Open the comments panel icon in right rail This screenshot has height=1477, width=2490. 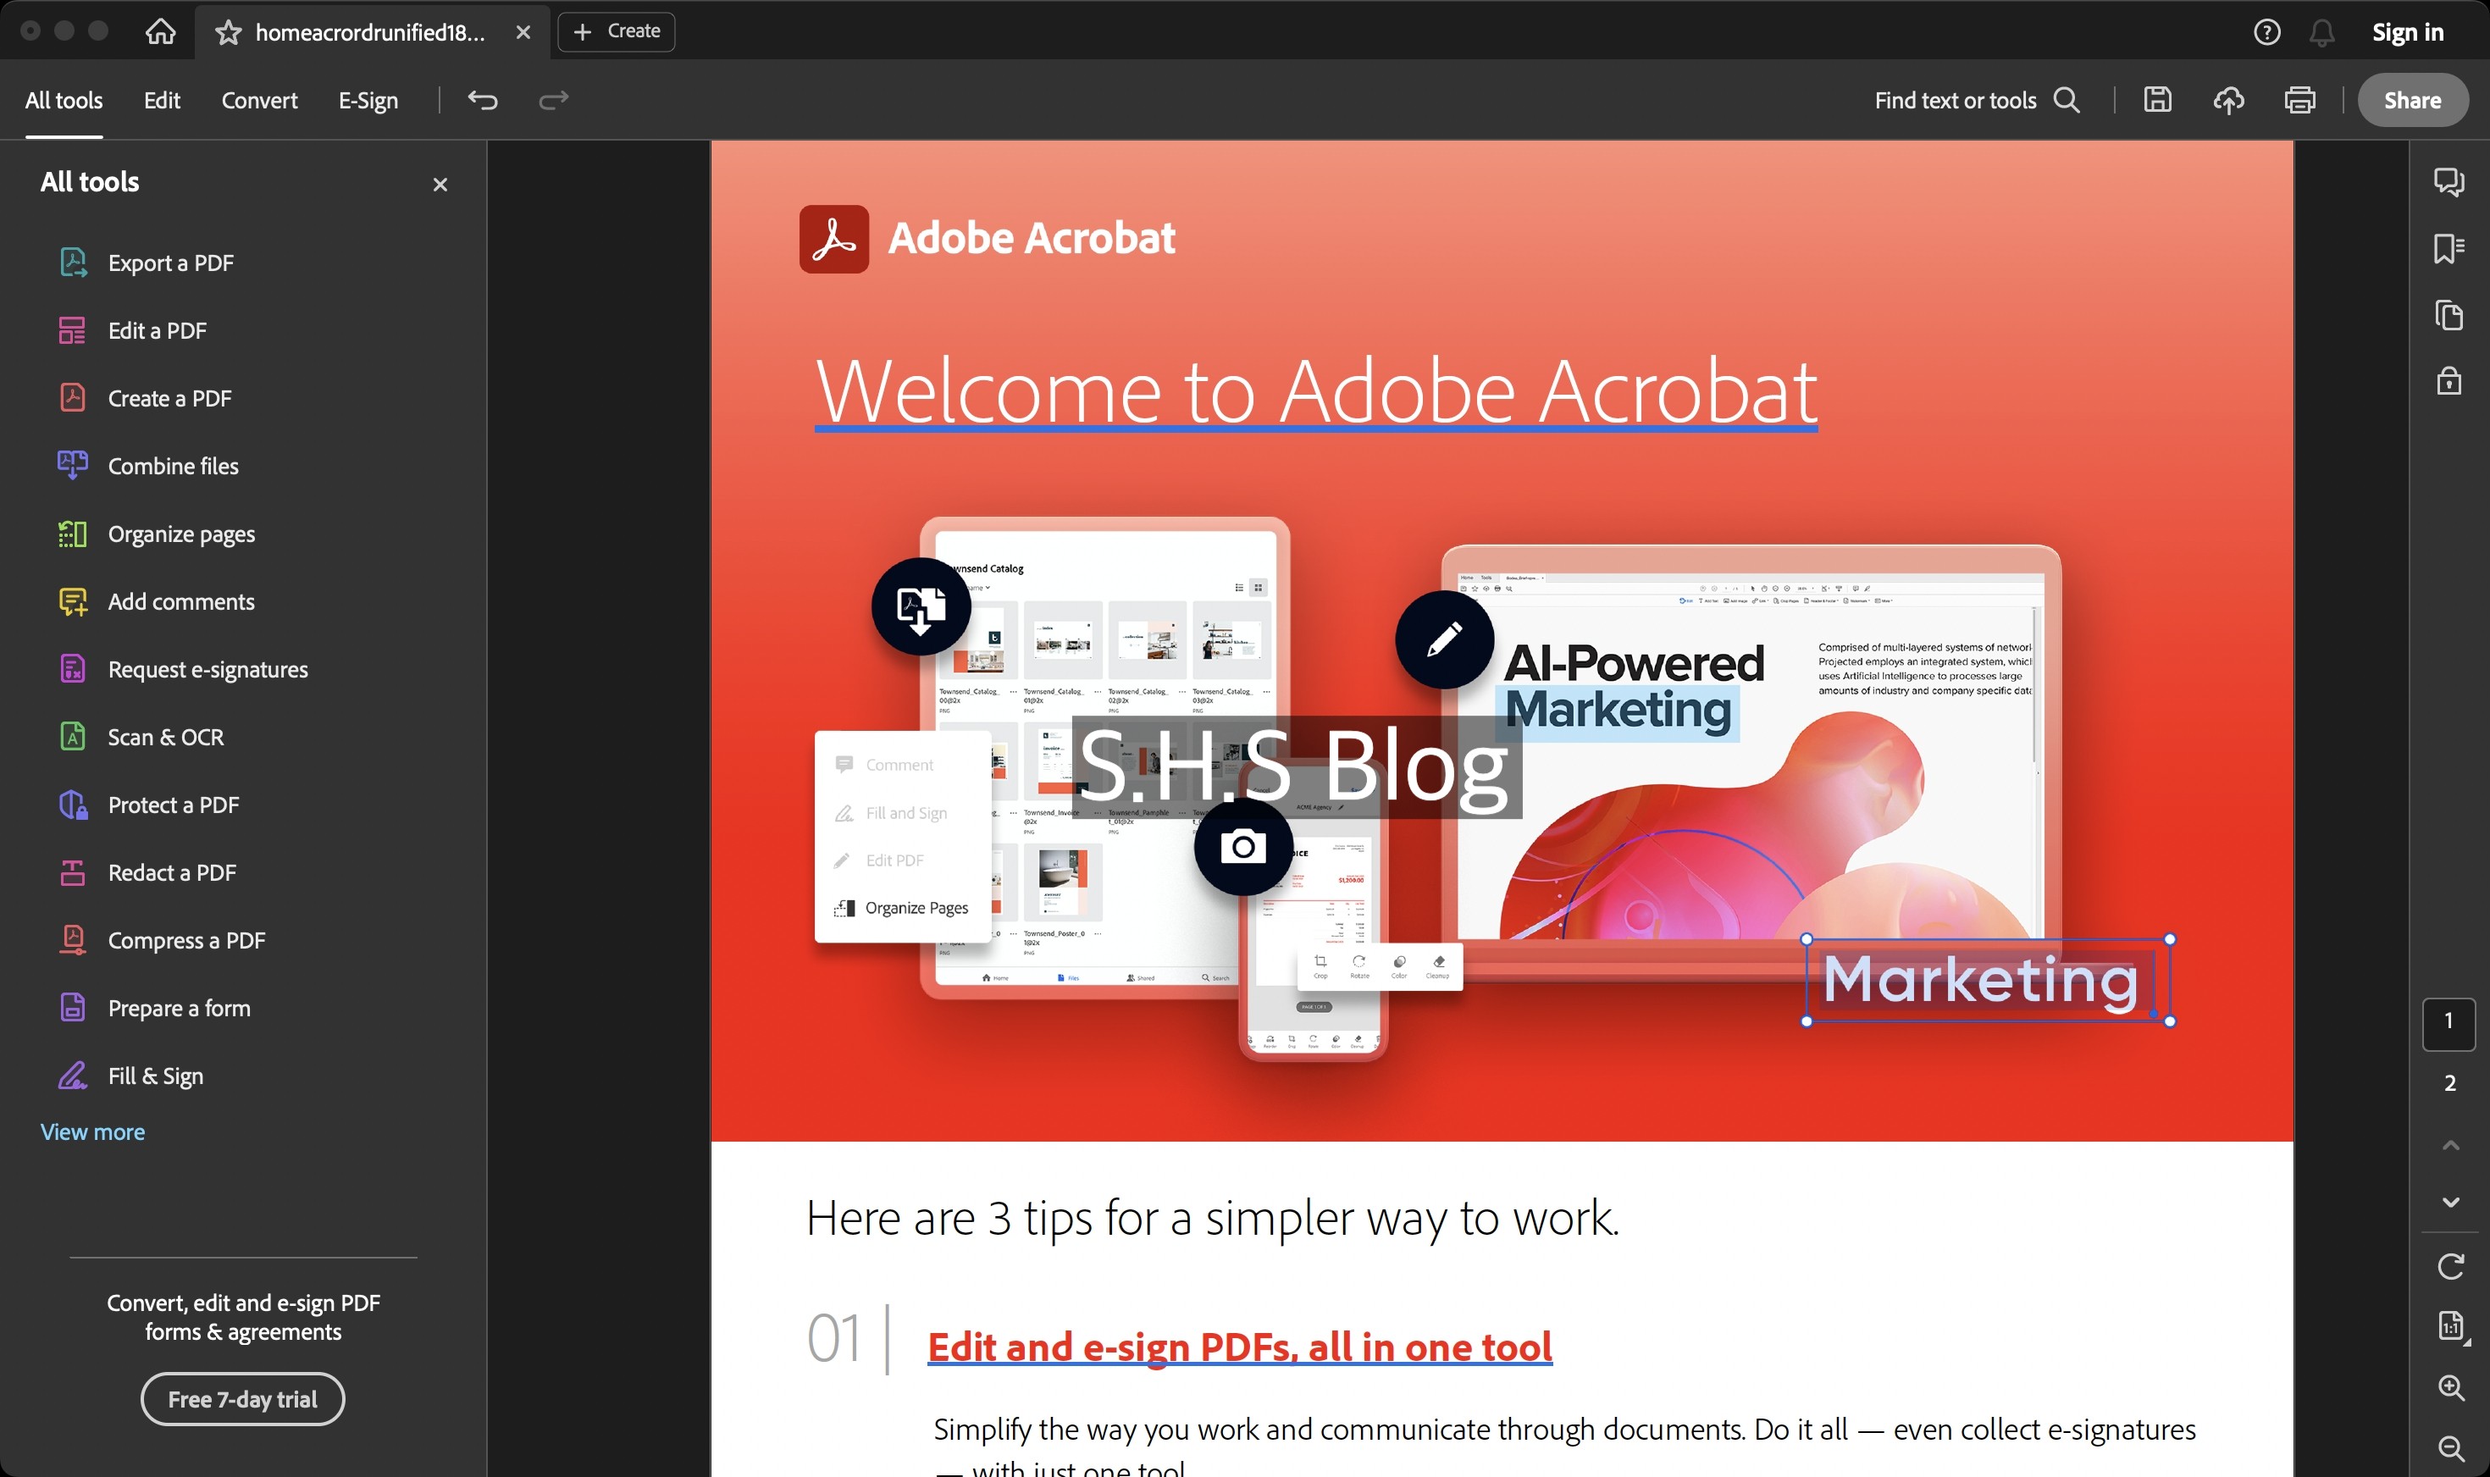click(2448, 181)
